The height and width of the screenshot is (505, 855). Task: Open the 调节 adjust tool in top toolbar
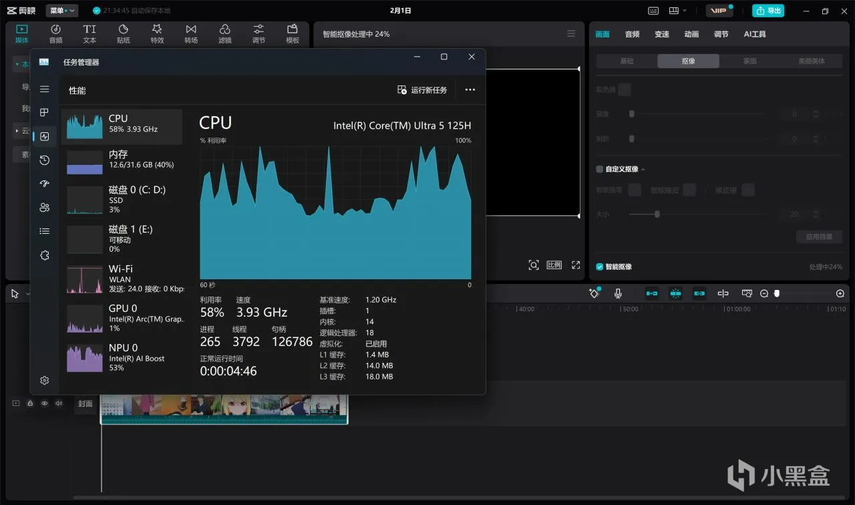pos(259,34)
